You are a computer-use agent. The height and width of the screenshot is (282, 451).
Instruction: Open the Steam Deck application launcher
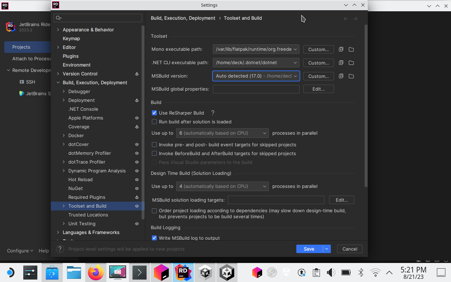10,272
